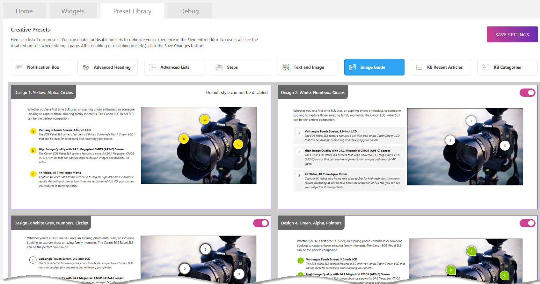Click yellow marker 'b' on Design 1 image
The image size is (540, 284).
click(184, 139)
